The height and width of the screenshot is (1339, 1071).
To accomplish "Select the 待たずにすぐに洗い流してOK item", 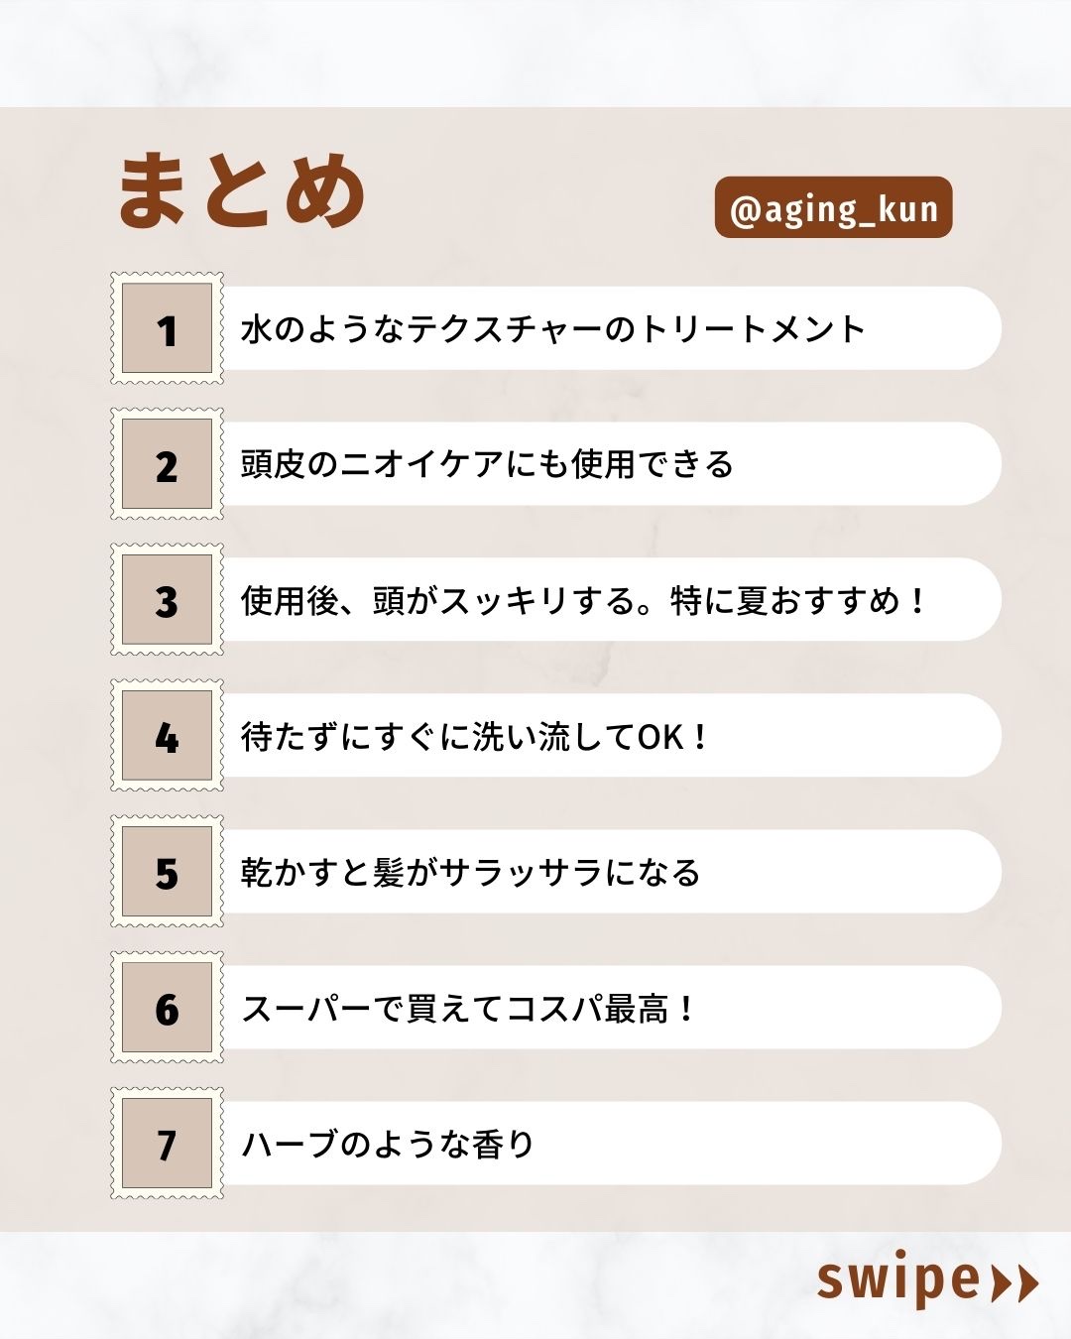I will point(474,737).
